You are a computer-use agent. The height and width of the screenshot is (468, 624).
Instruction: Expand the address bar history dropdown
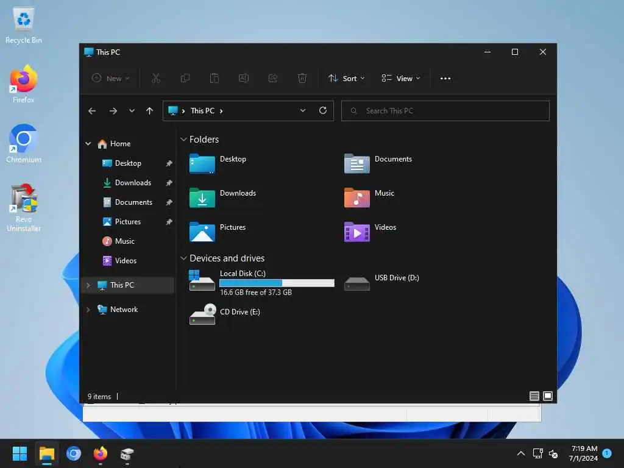303,111
